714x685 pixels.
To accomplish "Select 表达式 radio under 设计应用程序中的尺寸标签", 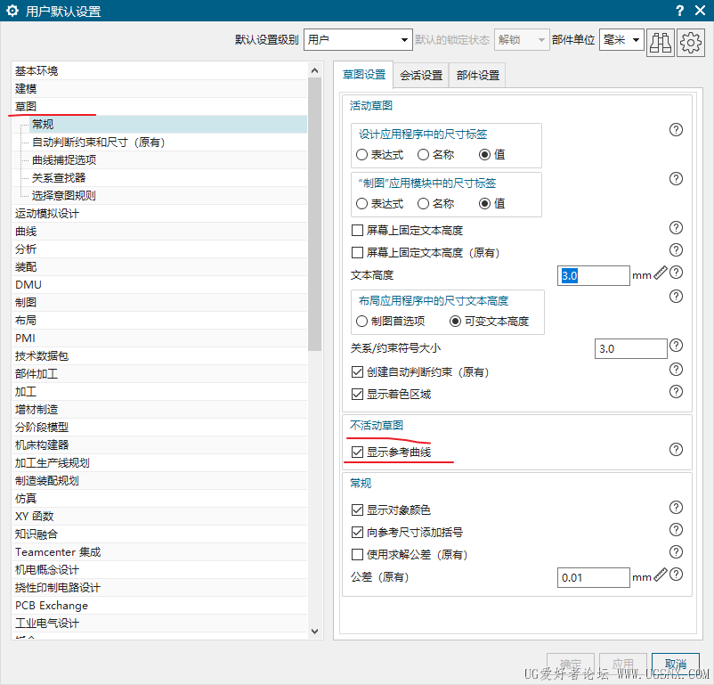I will pyautogui.click(x=361, y=155).
